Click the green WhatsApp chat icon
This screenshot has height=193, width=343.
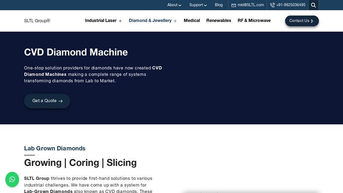point(12,179)
